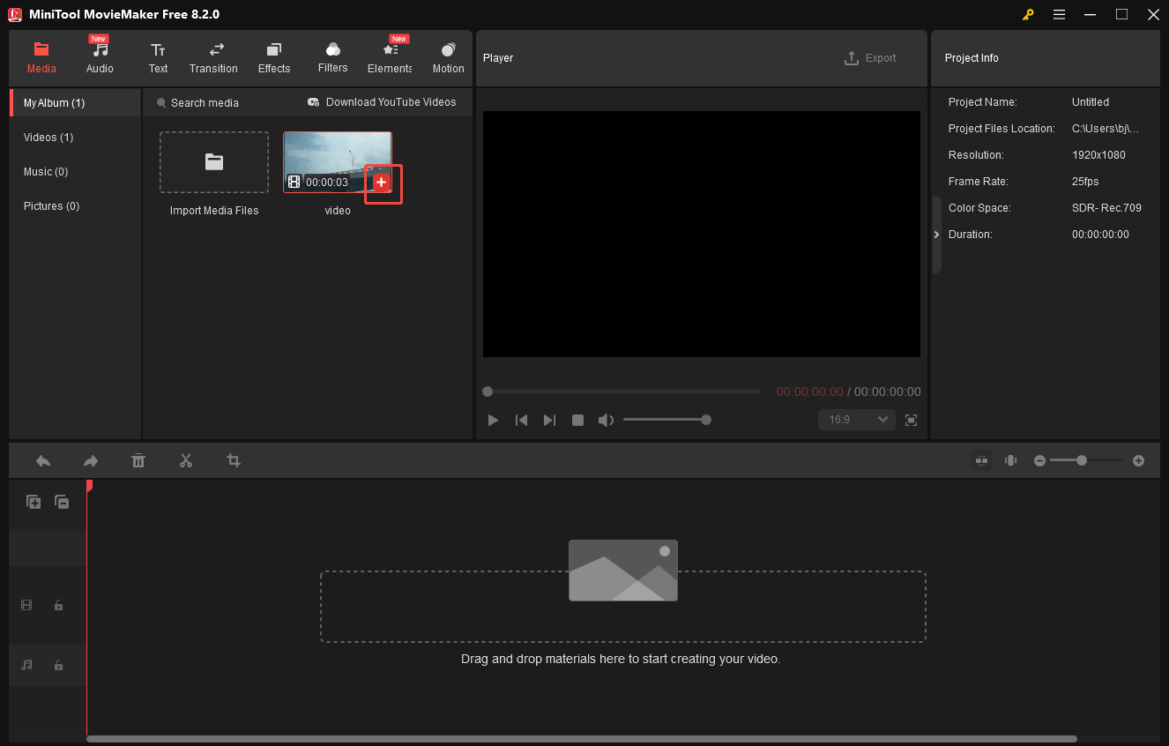Zoom in timeline with plus

[x=1139, y=460]
